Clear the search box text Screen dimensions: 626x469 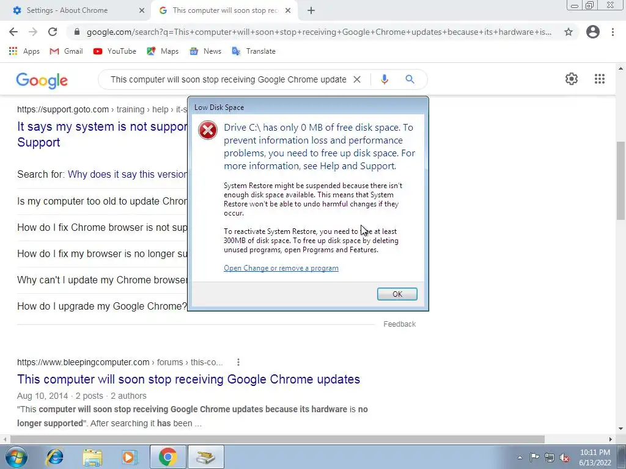pyautogui.click(x=357, y=79)
